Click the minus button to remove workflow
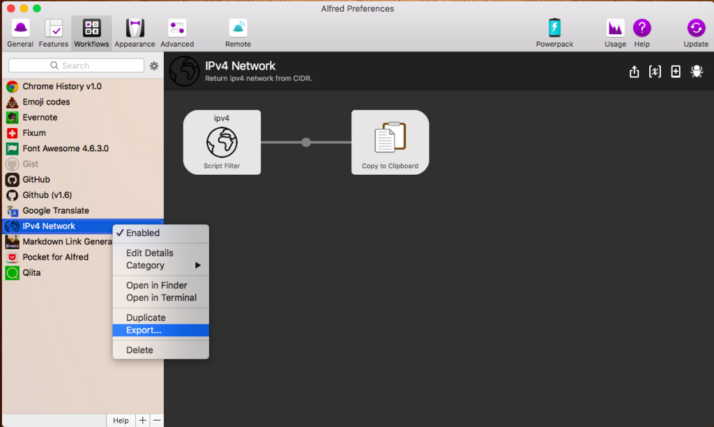The height and width of the screenshot is (427, 714). [157, 421]
